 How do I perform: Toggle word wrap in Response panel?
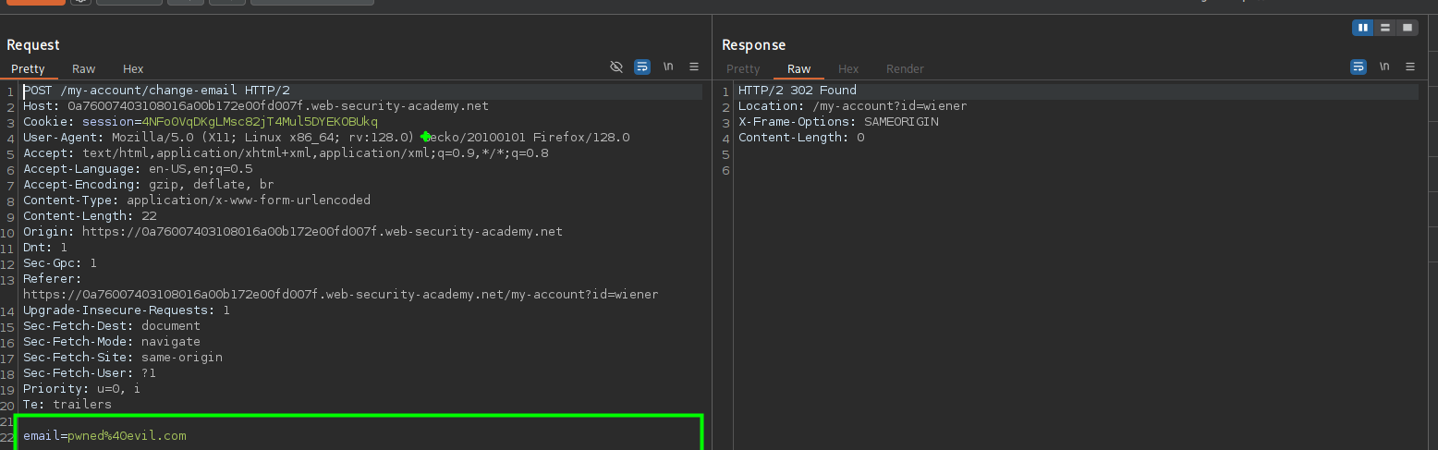click(x=1359, y=67)
